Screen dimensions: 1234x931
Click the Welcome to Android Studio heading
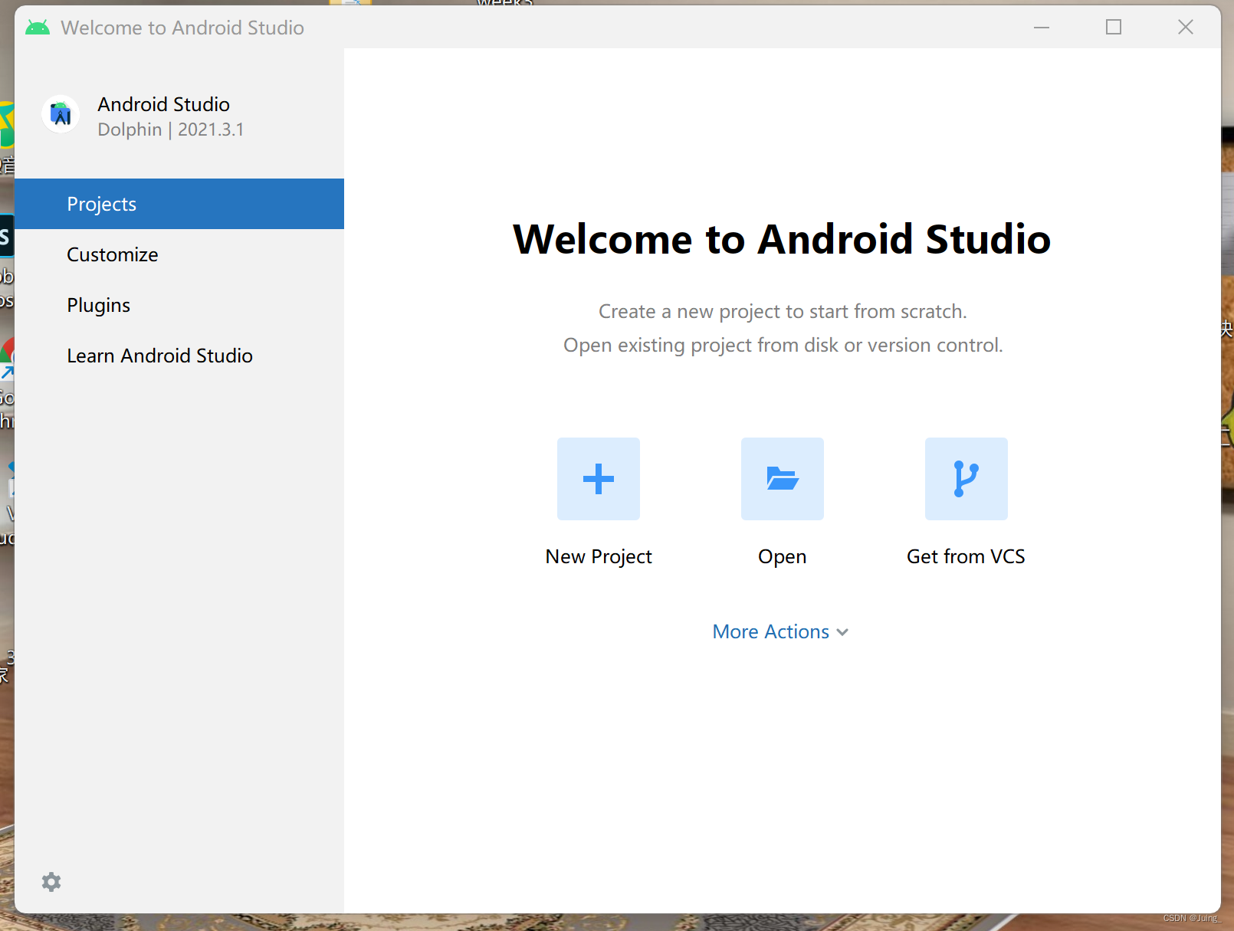[x=782, y=239]
